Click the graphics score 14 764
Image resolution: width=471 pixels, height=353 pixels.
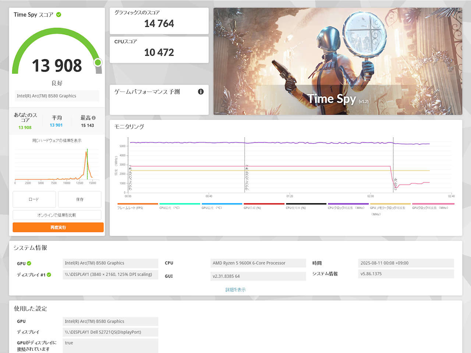(x=159, y=24)
